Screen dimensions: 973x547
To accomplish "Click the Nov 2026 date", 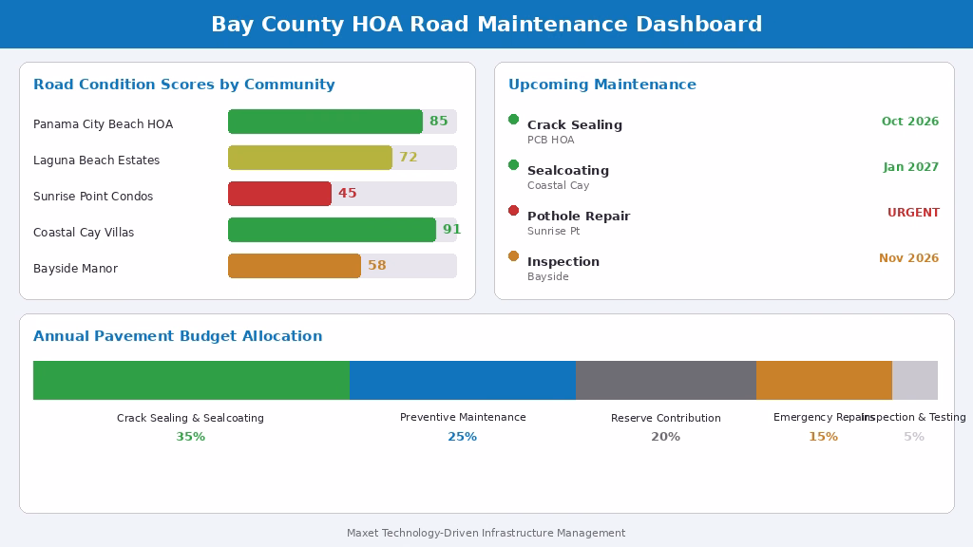I will click(x=909, y=258).
